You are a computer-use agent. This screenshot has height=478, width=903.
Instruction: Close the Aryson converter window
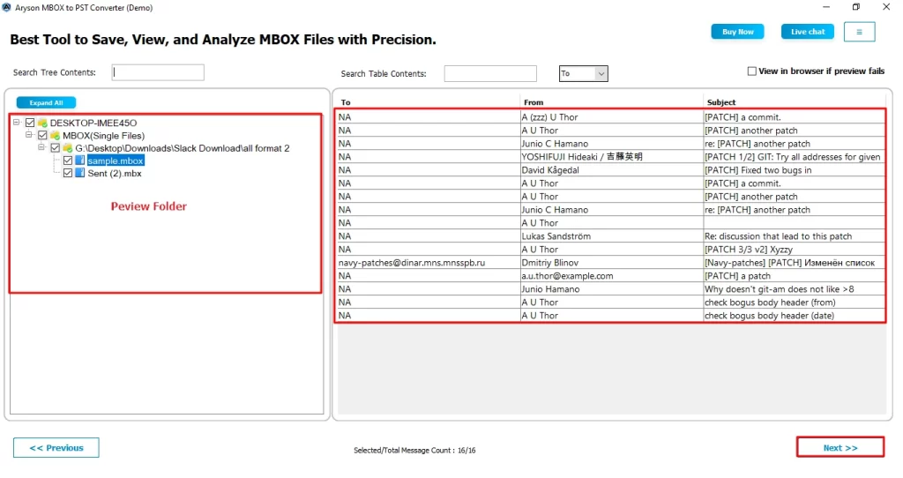[x=886, y=7]
